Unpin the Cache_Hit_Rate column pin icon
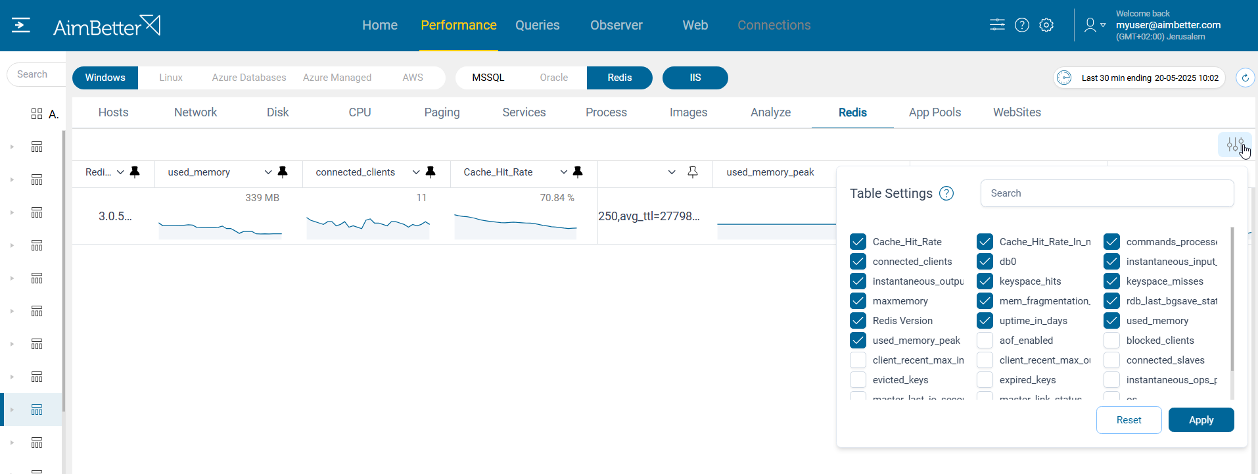The height and width of the screenshot is (474, 1258). [x=578, y=172]
